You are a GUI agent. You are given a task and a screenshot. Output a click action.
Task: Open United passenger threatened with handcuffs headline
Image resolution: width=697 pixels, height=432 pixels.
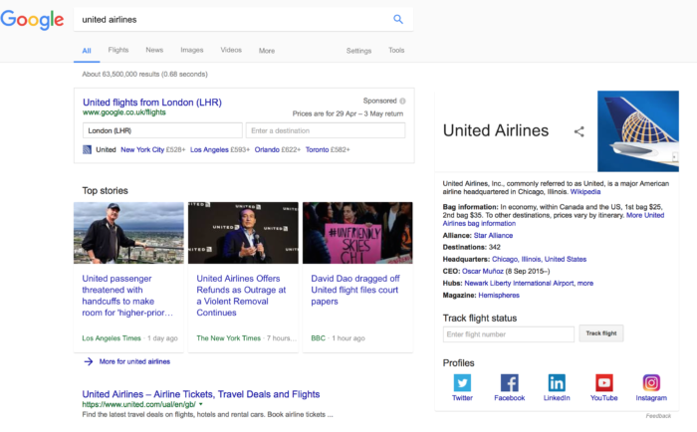coord(127,296)
